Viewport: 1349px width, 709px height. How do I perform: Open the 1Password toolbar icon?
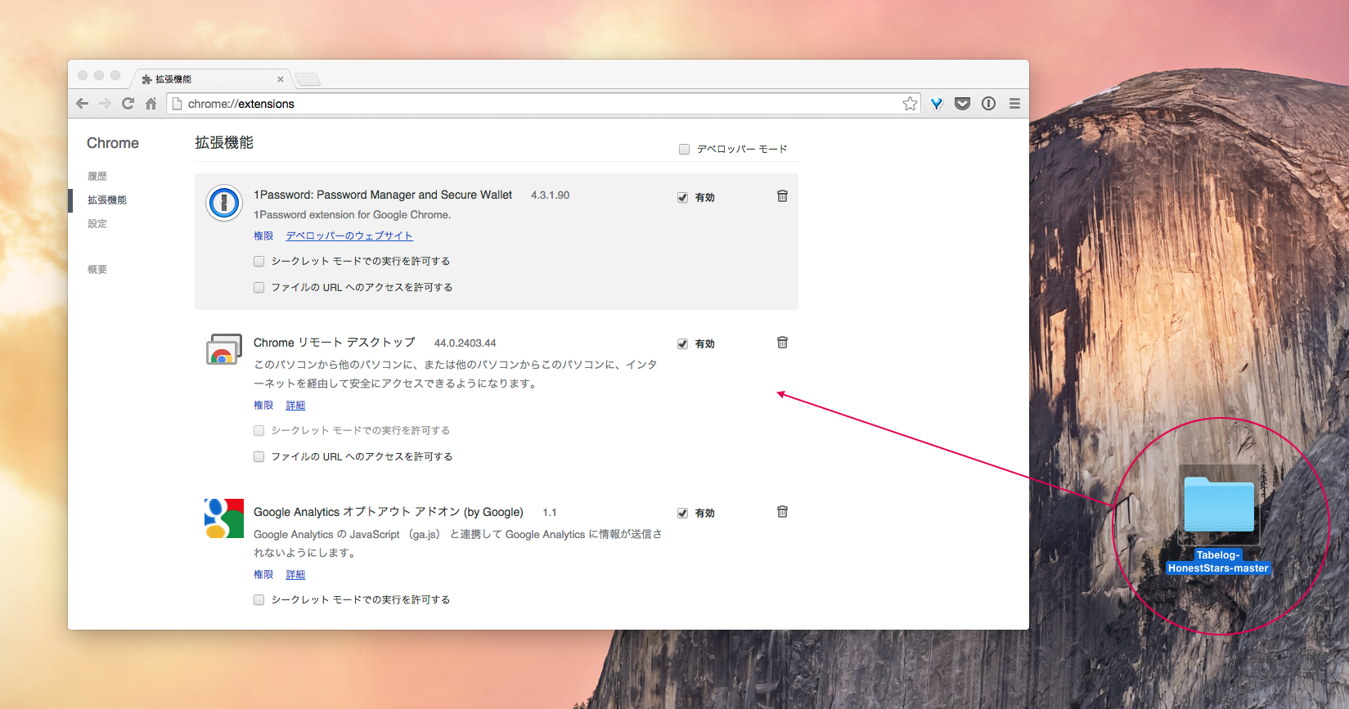989,104
